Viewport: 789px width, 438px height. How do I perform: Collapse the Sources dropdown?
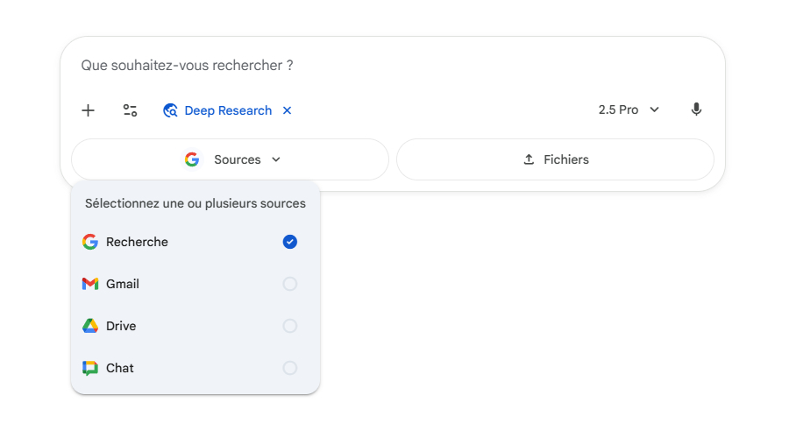point(231,159)
